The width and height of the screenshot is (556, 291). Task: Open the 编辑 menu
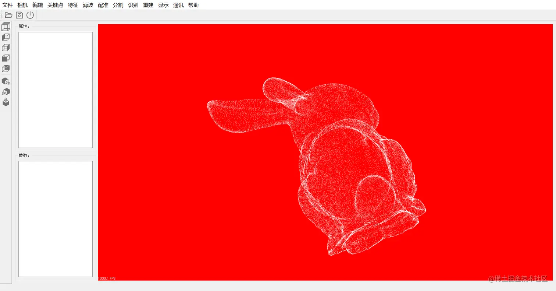[38, 5]
